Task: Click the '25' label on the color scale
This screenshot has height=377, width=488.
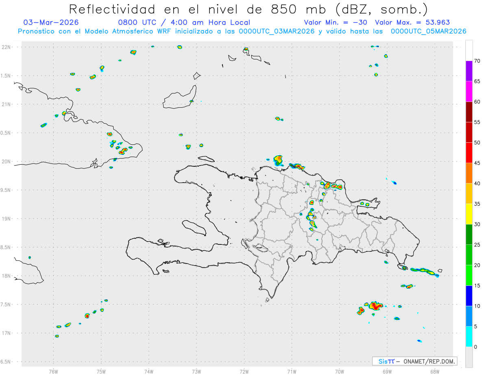Action: pyautogui.click(x=477, y=245)
